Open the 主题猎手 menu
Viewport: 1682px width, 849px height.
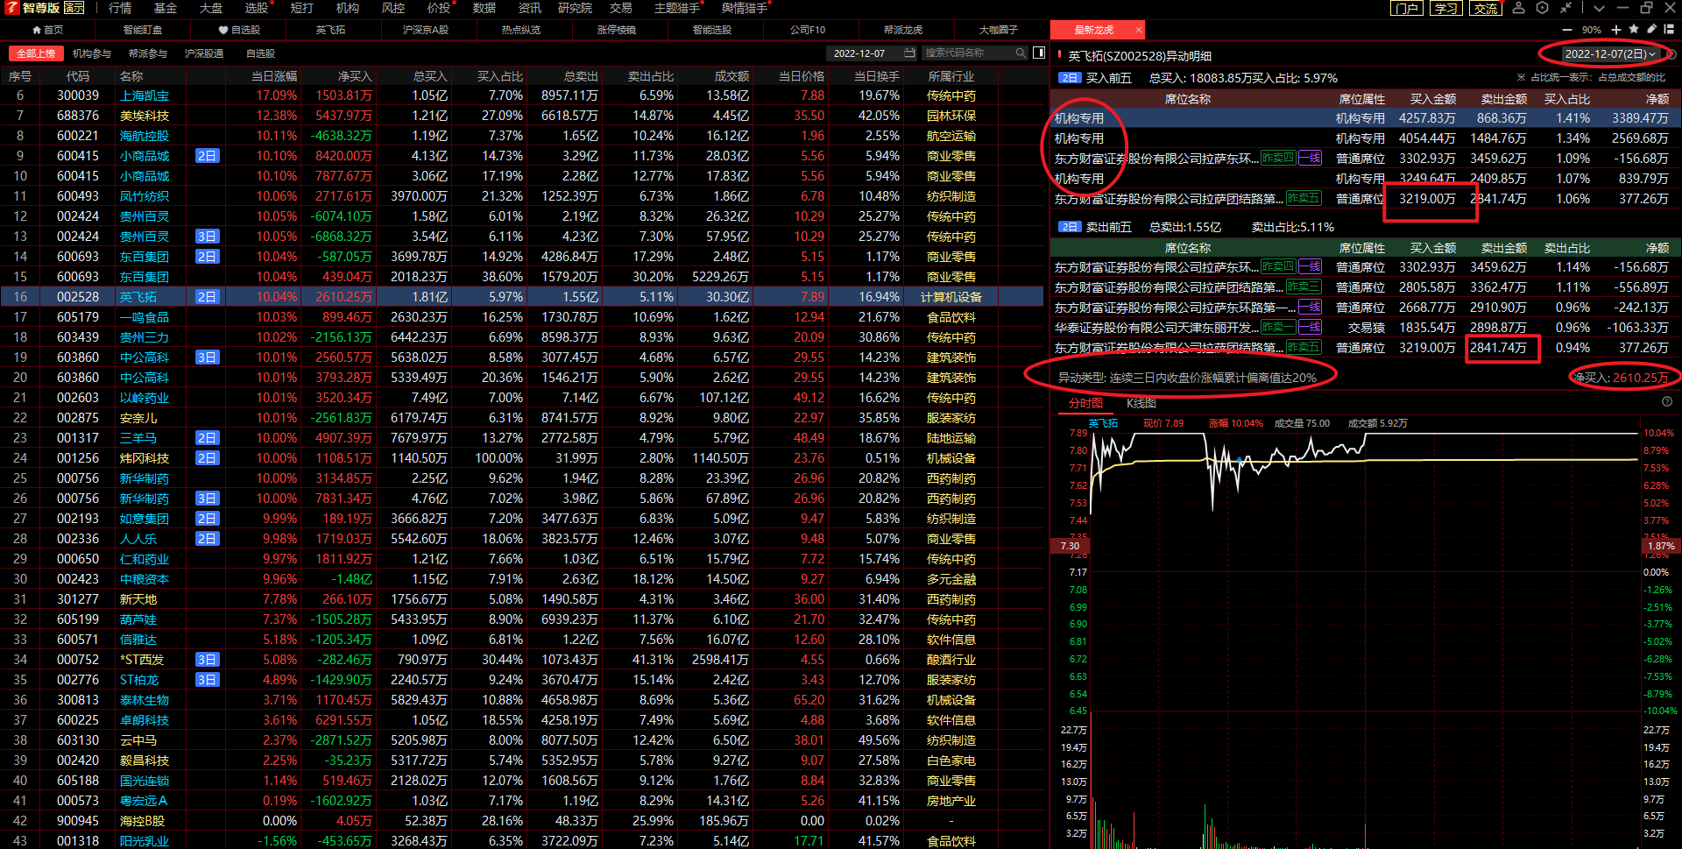(x=677, y=8)
